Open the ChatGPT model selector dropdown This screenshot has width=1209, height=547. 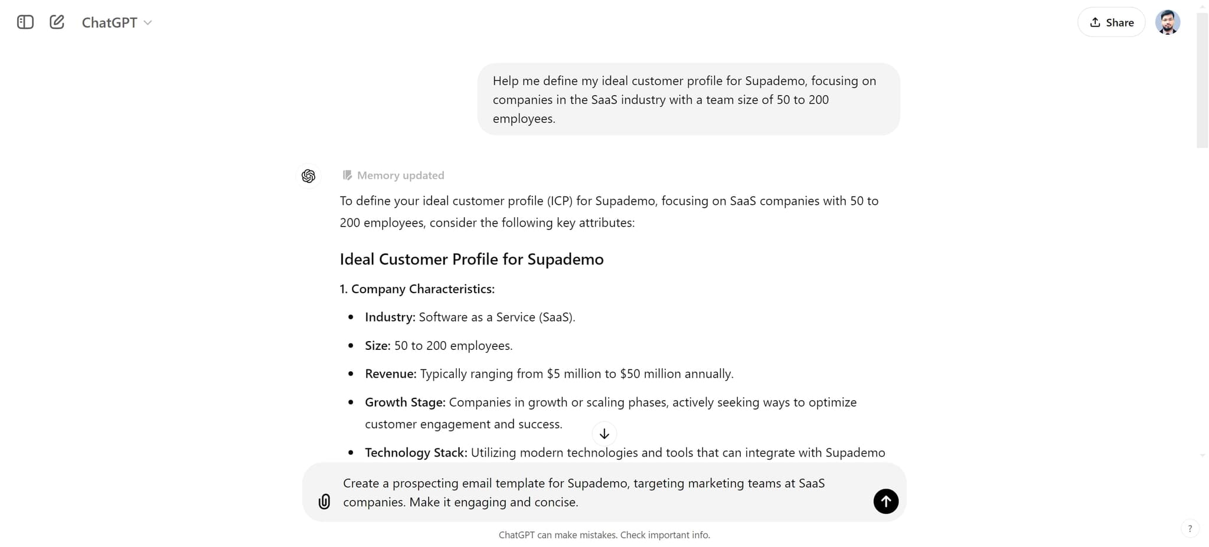116,22
